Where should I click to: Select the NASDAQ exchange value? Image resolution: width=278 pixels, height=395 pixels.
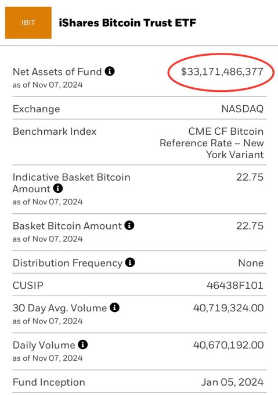[x=243, y=109]
